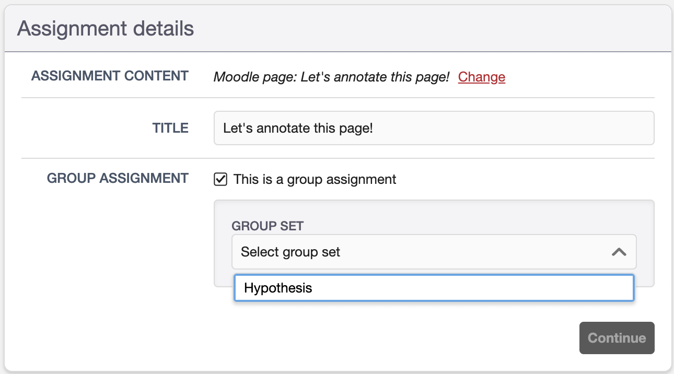Click the 'This is a group assignment' label

coord(315,180)
